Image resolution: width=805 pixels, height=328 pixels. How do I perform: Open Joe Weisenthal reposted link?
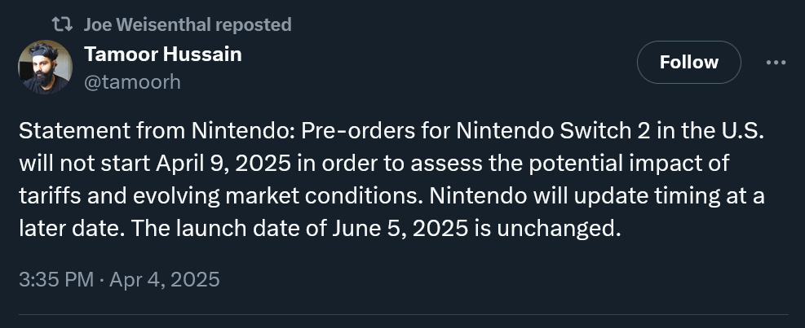coord(188,24)
